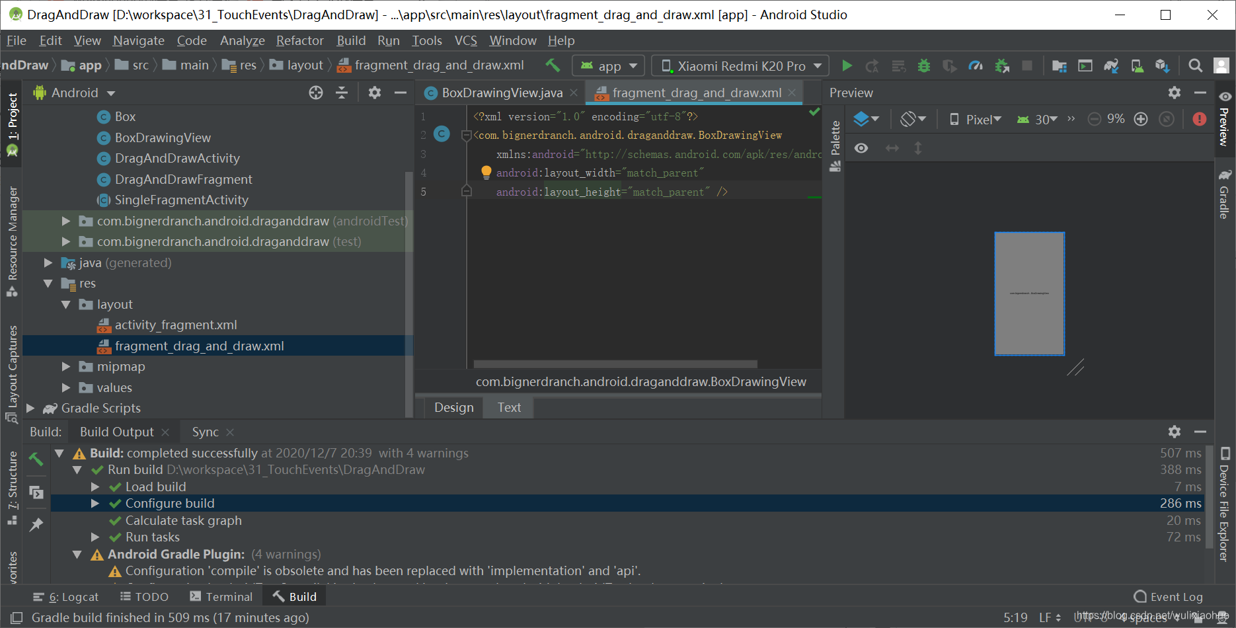Expand the mipmap folder
This screenshot has height=628, width=1236.
65,366
